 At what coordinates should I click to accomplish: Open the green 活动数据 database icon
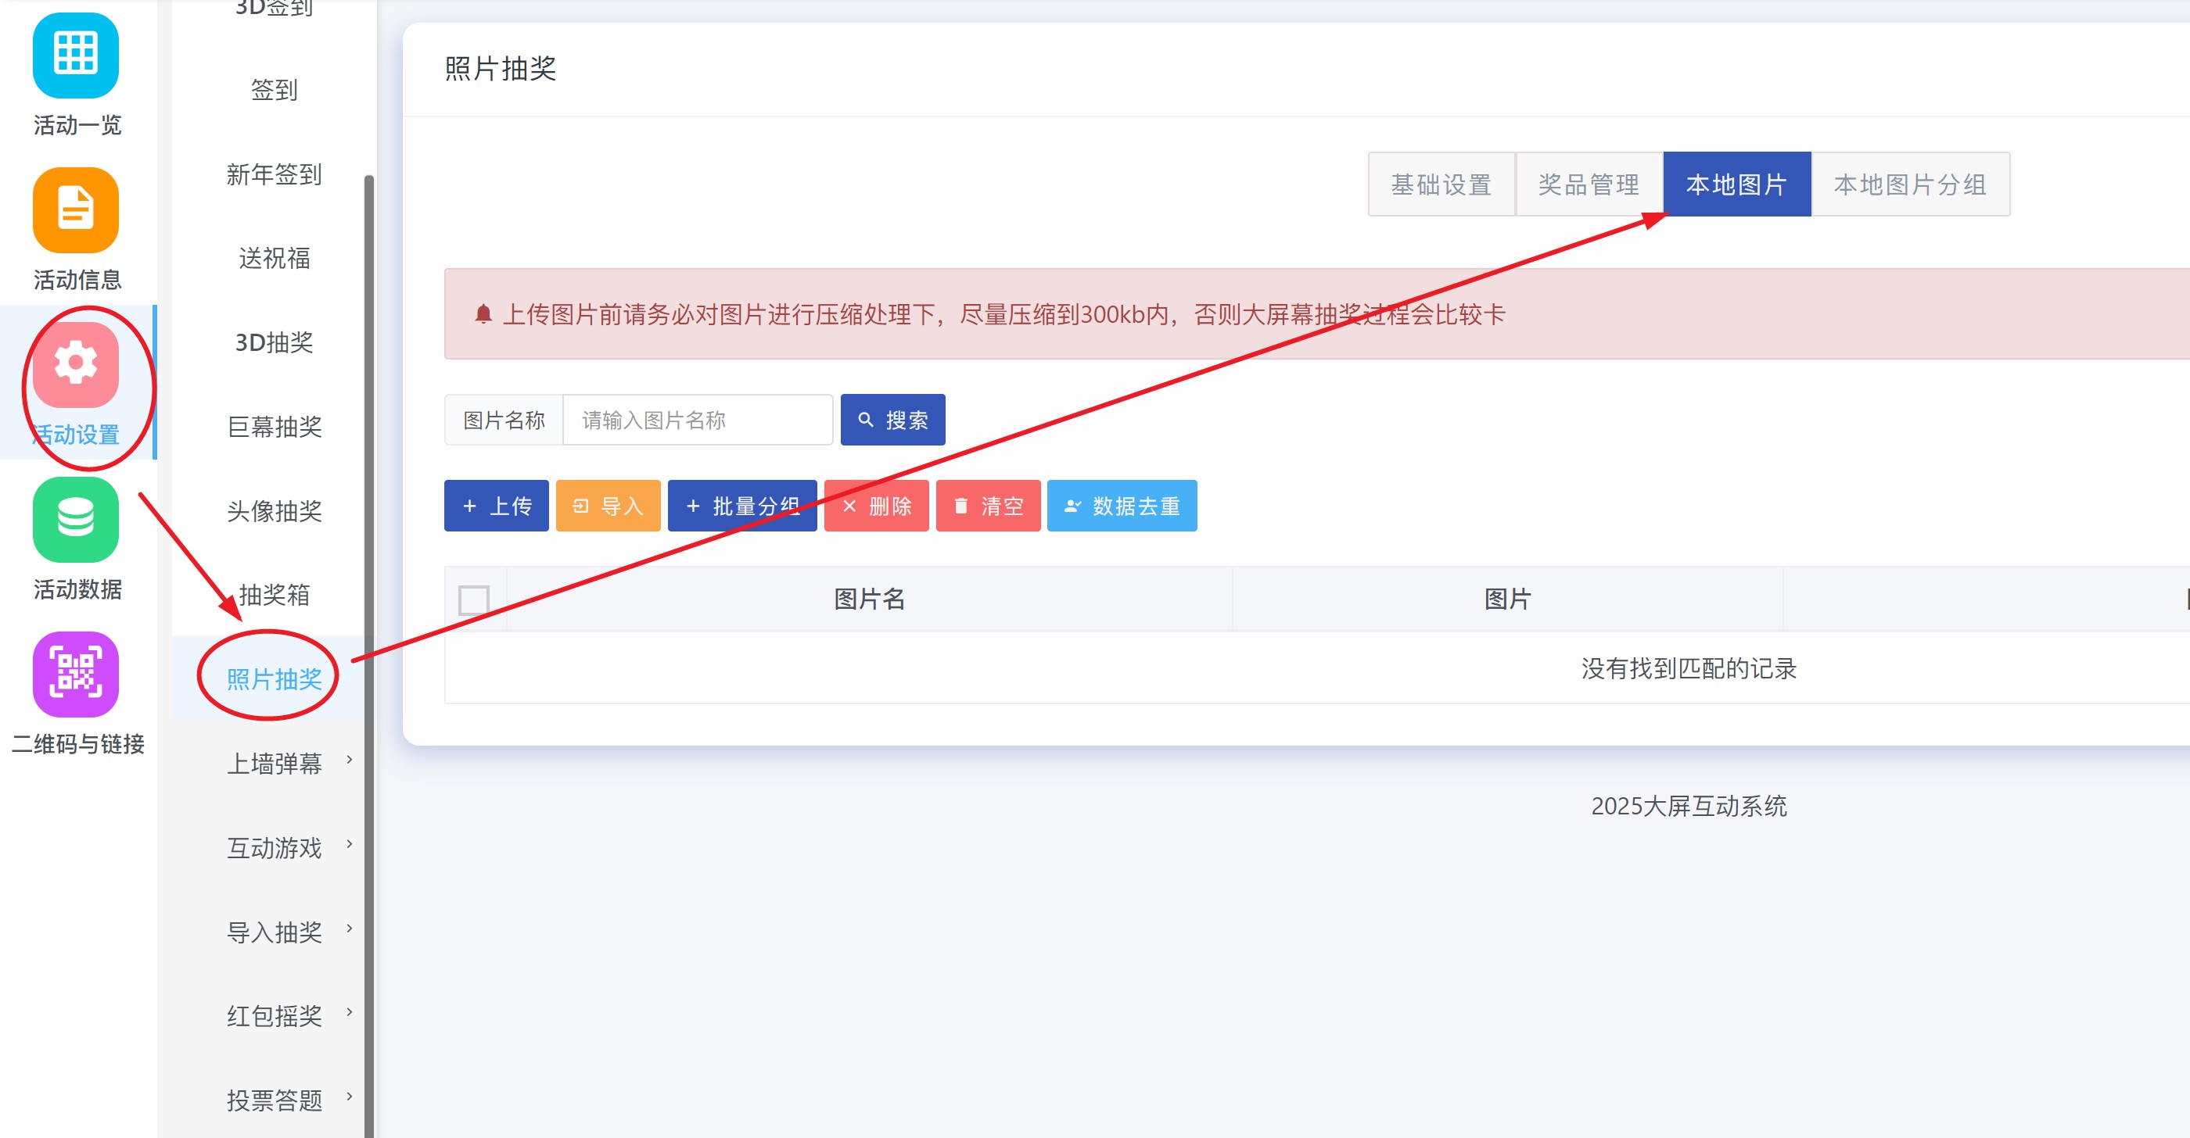pos(76,519)
